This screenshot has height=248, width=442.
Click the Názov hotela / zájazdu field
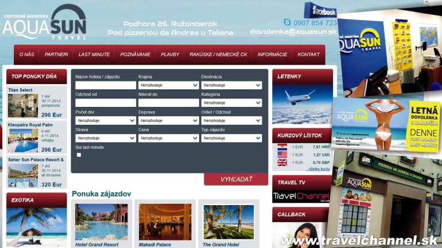pos(106,85)
